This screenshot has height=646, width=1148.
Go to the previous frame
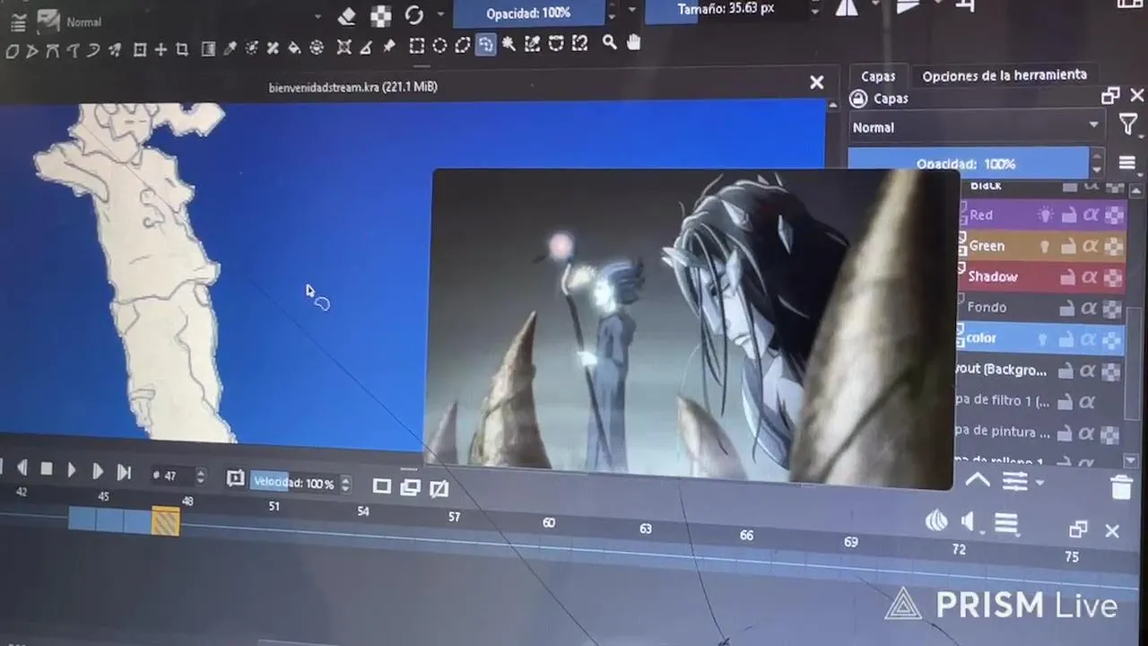tap(22, 467)
